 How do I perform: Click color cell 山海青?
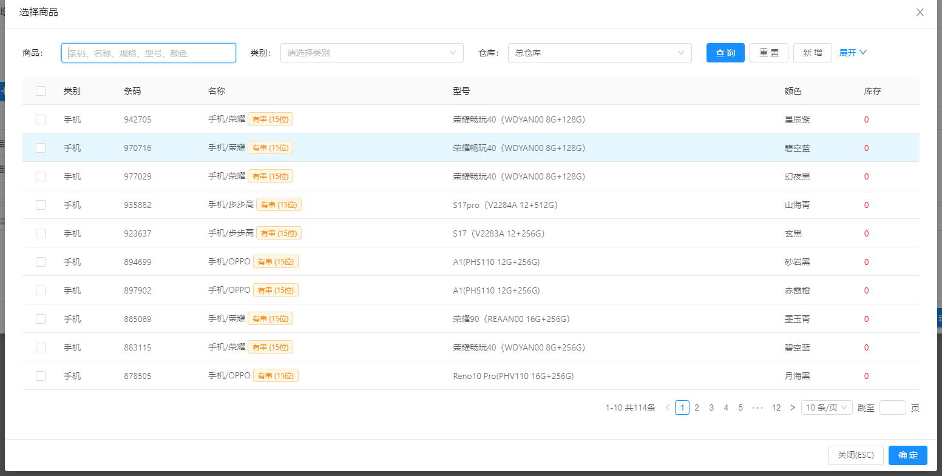(797, 205)
